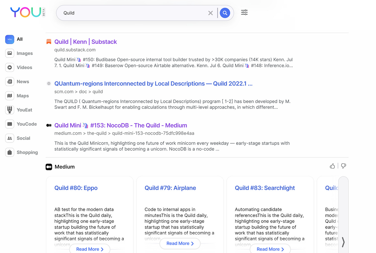This screenshot has width=376, height=253.
Task: Clear the search query with the X icon
Action: [x=210, y=13]
